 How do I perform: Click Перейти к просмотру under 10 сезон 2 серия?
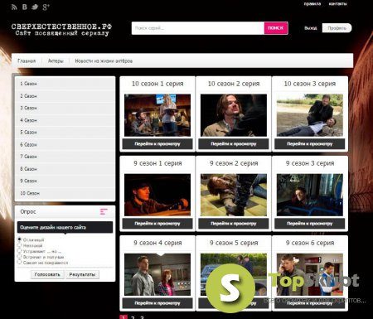pos(234,144)
